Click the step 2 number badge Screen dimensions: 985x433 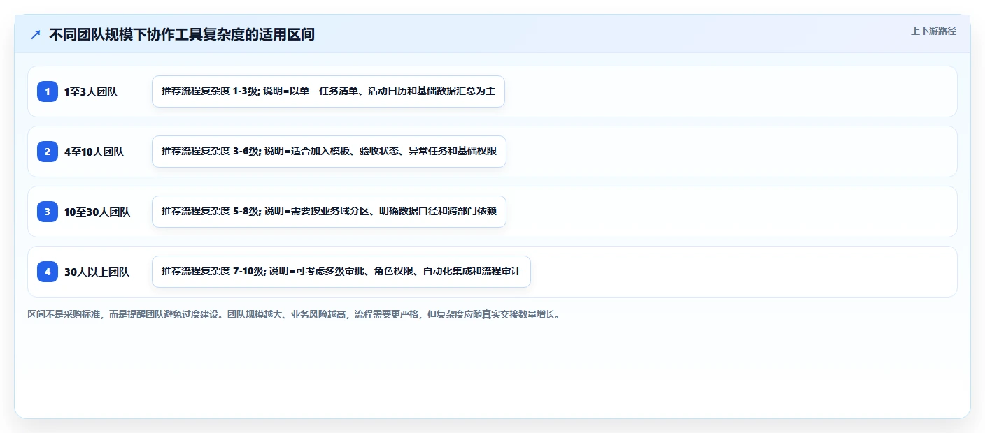pyautogui.click(x=48, y=152)
